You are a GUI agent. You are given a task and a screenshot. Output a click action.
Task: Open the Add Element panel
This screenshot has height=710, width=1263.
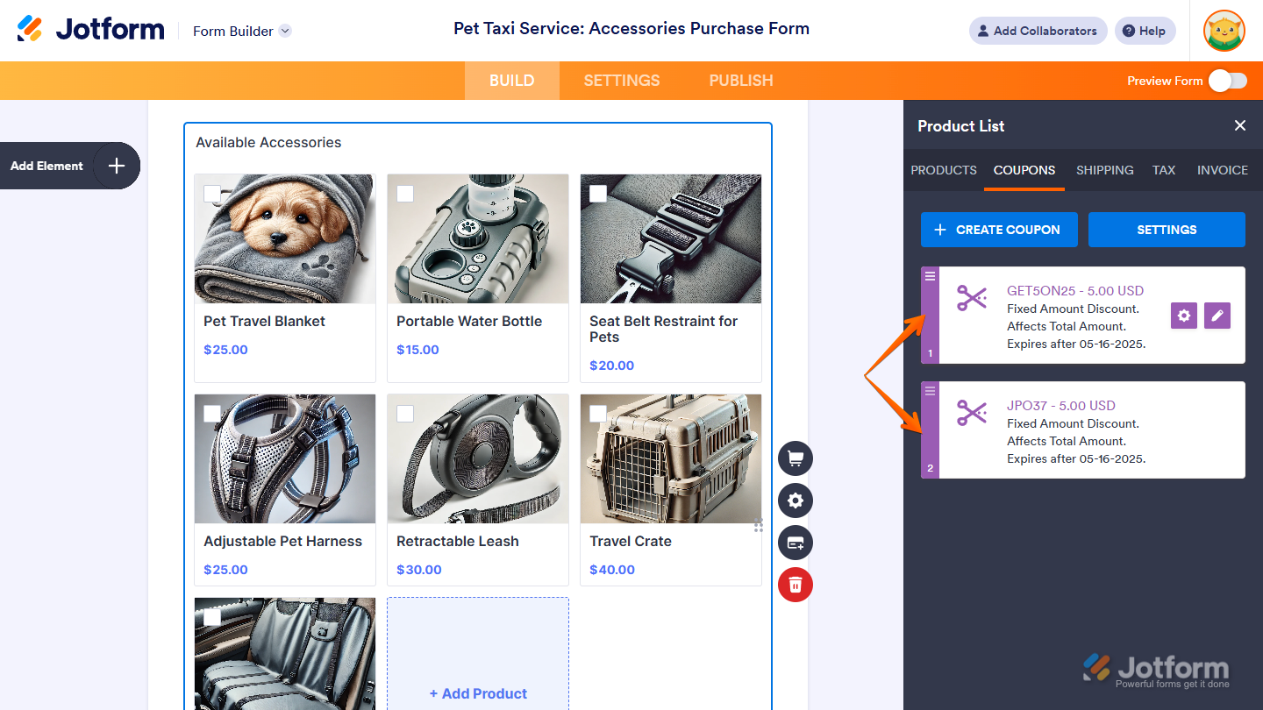116,166
